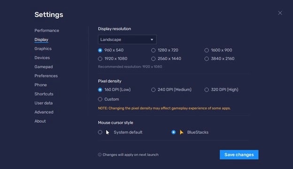Pick 320 DPI (High) pixel density

click(207, 90)
